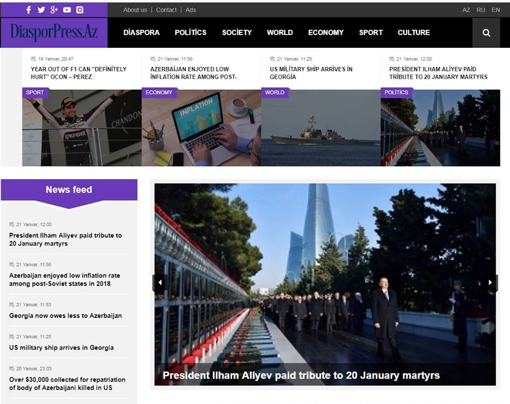Switch language to AZ
Screen dimensions: 510x404
pos(466,10)
